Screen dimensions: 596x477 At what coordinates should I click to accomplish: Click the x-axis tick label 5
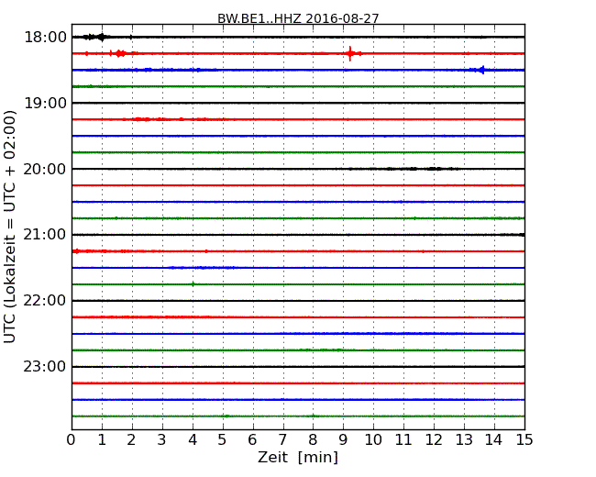click(x=223, y=439)
